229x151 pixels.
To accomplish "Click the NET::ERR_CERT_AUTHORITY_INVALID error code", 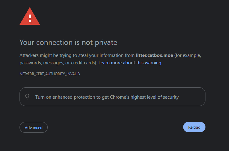I will pos(50,74).
